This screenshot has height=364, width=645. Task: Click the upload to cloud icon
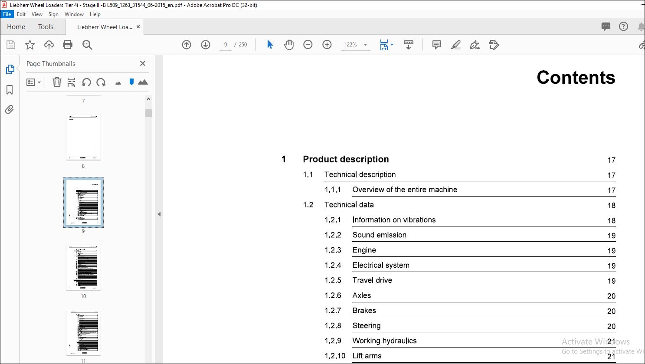click(49, 45)
